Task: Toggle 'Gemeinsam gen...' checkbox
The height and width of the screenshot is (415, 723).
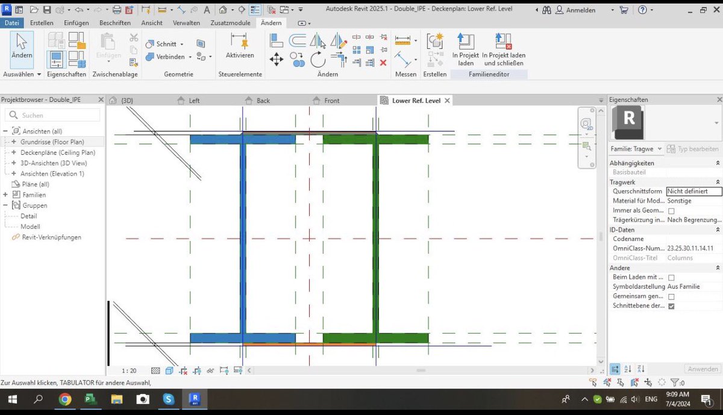Action: [671, 297]
